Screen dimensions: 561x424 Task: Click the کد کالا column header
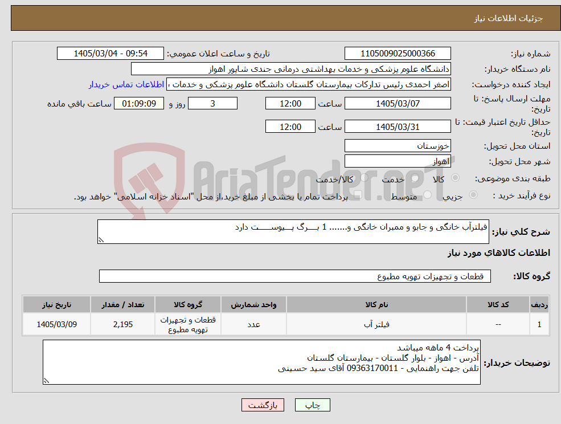(x=498, y=304)
